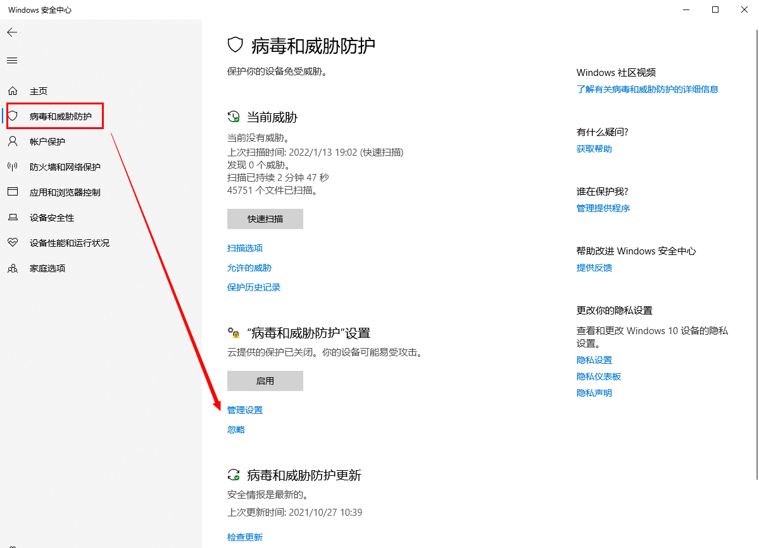
Task: Click the antenna icon for 防火墙和网络保护
Action: pos(13,167)
